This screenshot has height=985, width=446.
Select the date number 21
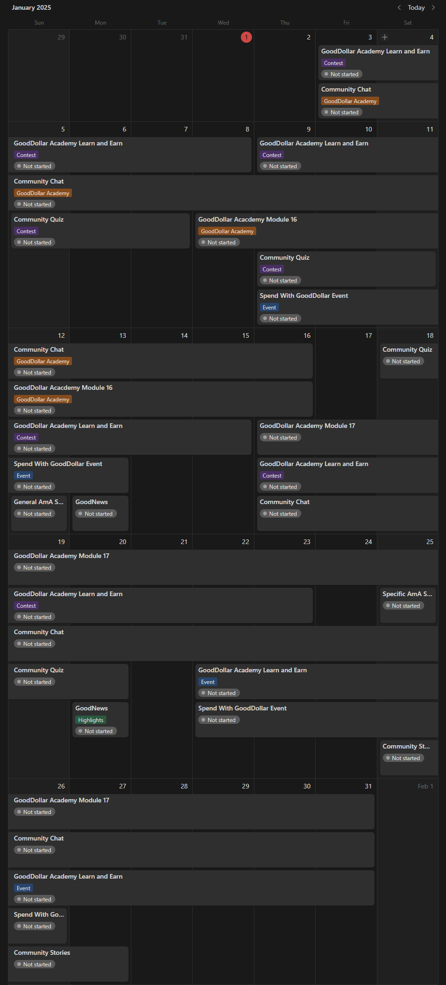click(184, 542)
